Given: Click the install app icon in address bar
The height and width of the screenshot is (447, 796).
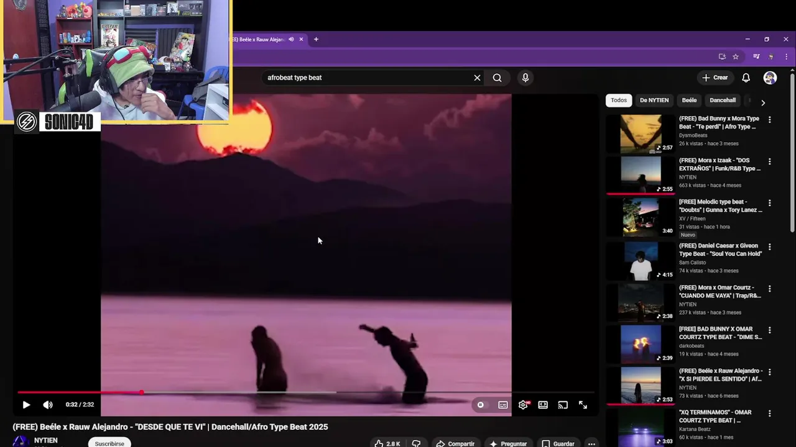Looking at the screenshot, I should pos(722,56).
